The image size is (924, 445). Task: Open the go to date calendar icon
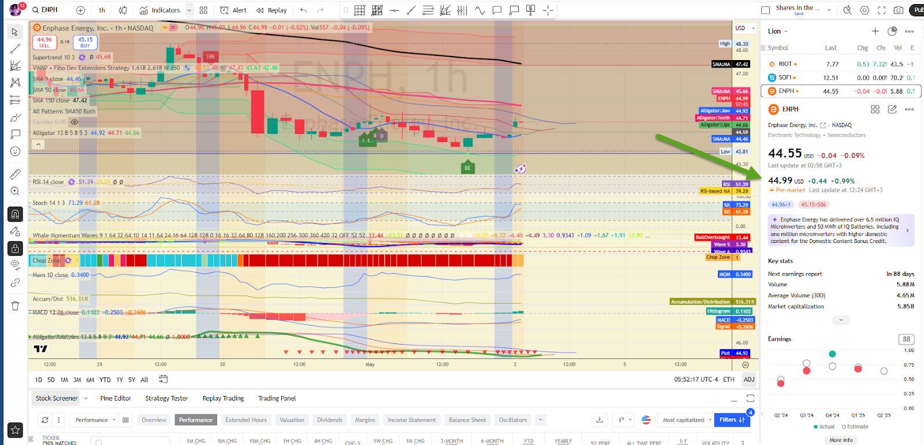click(163, 379)
